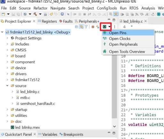Open the ConfigTools menu in the menu bar
Screen dimensions: 164x139
(x=107, y=8)
